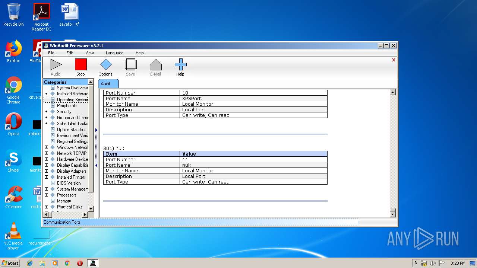Open the Recycle Bin desktop icon
This screenshot has height=268, width=477.
pos(13,15)
